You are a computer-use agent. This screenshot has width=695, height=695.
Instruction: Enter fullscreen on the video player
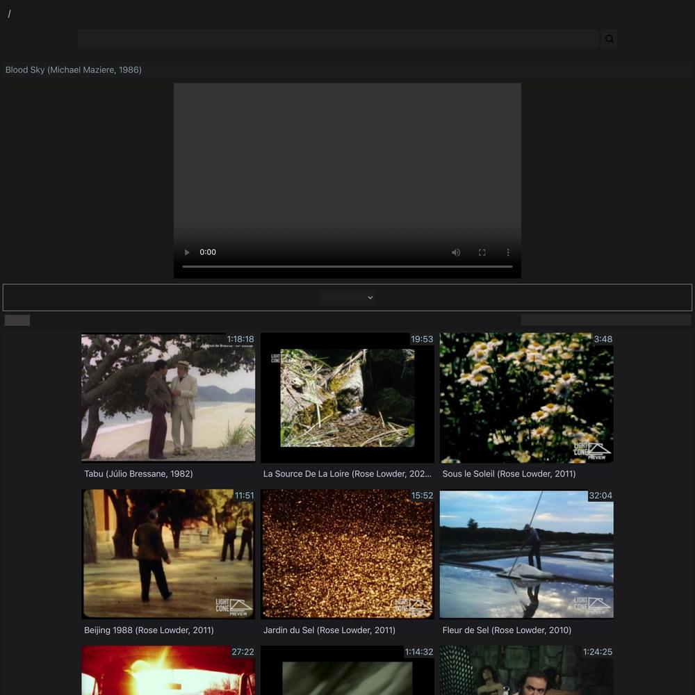click(x=482, y=252)
